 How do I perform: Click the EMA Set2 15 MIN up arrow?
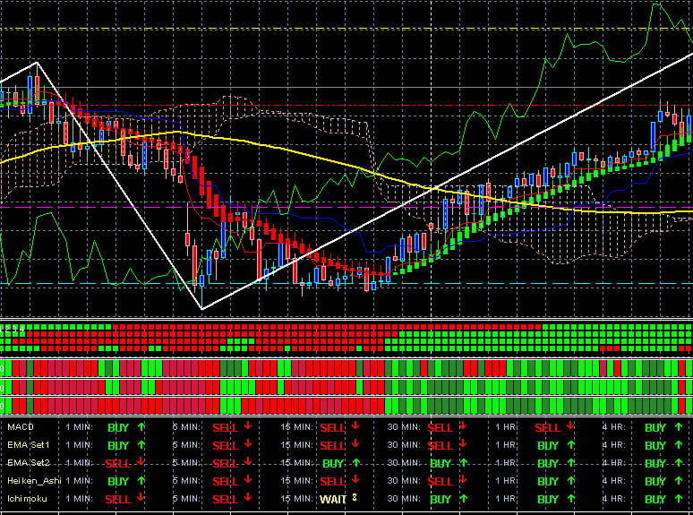click(x=355, y=464)
